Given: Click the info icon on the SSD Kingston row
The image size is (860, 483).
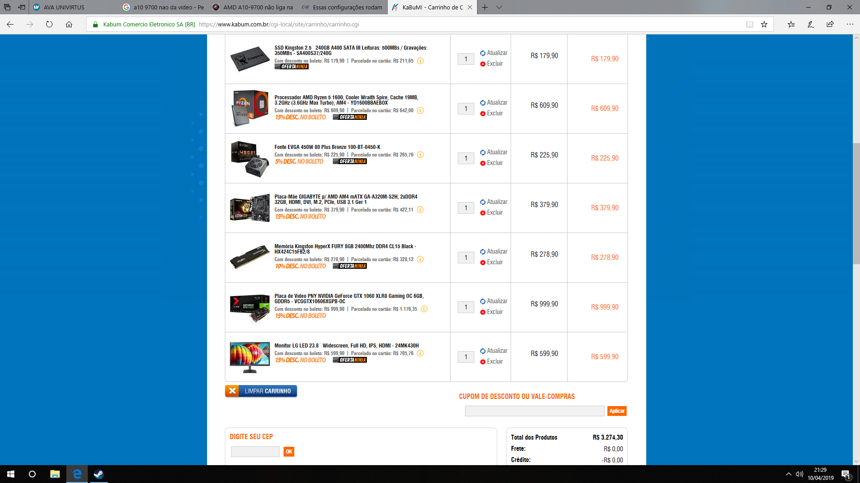Looking at the screenshot, I should point(420,61).
